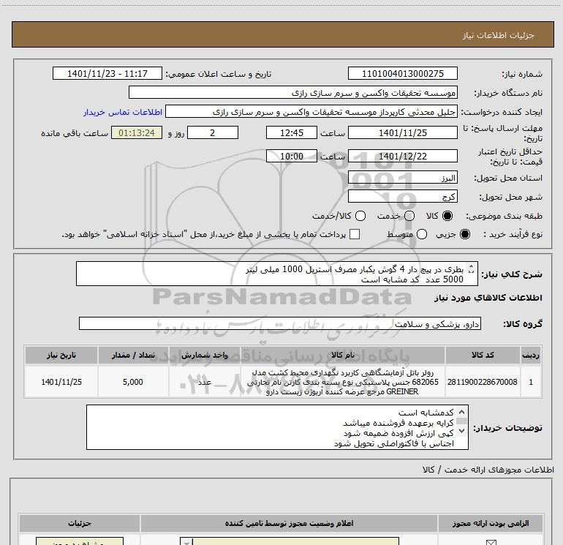This screenshot has height=545, width=563.
Task: Click the validity time field 10:00
Action: 292,156
